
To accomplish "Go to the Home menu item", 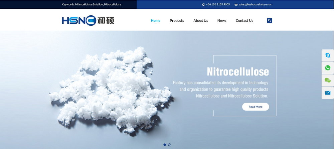I will (x=155, y=21).
